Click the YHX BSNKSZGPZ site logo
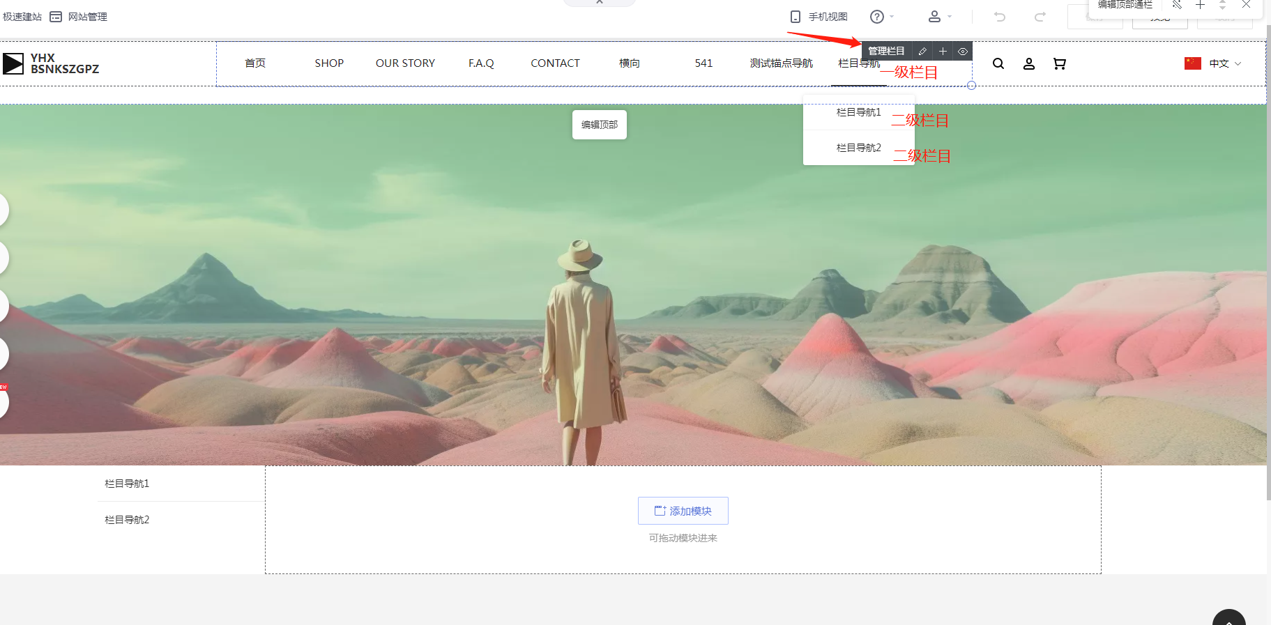The image size is (1271, 625). [52, 63]
